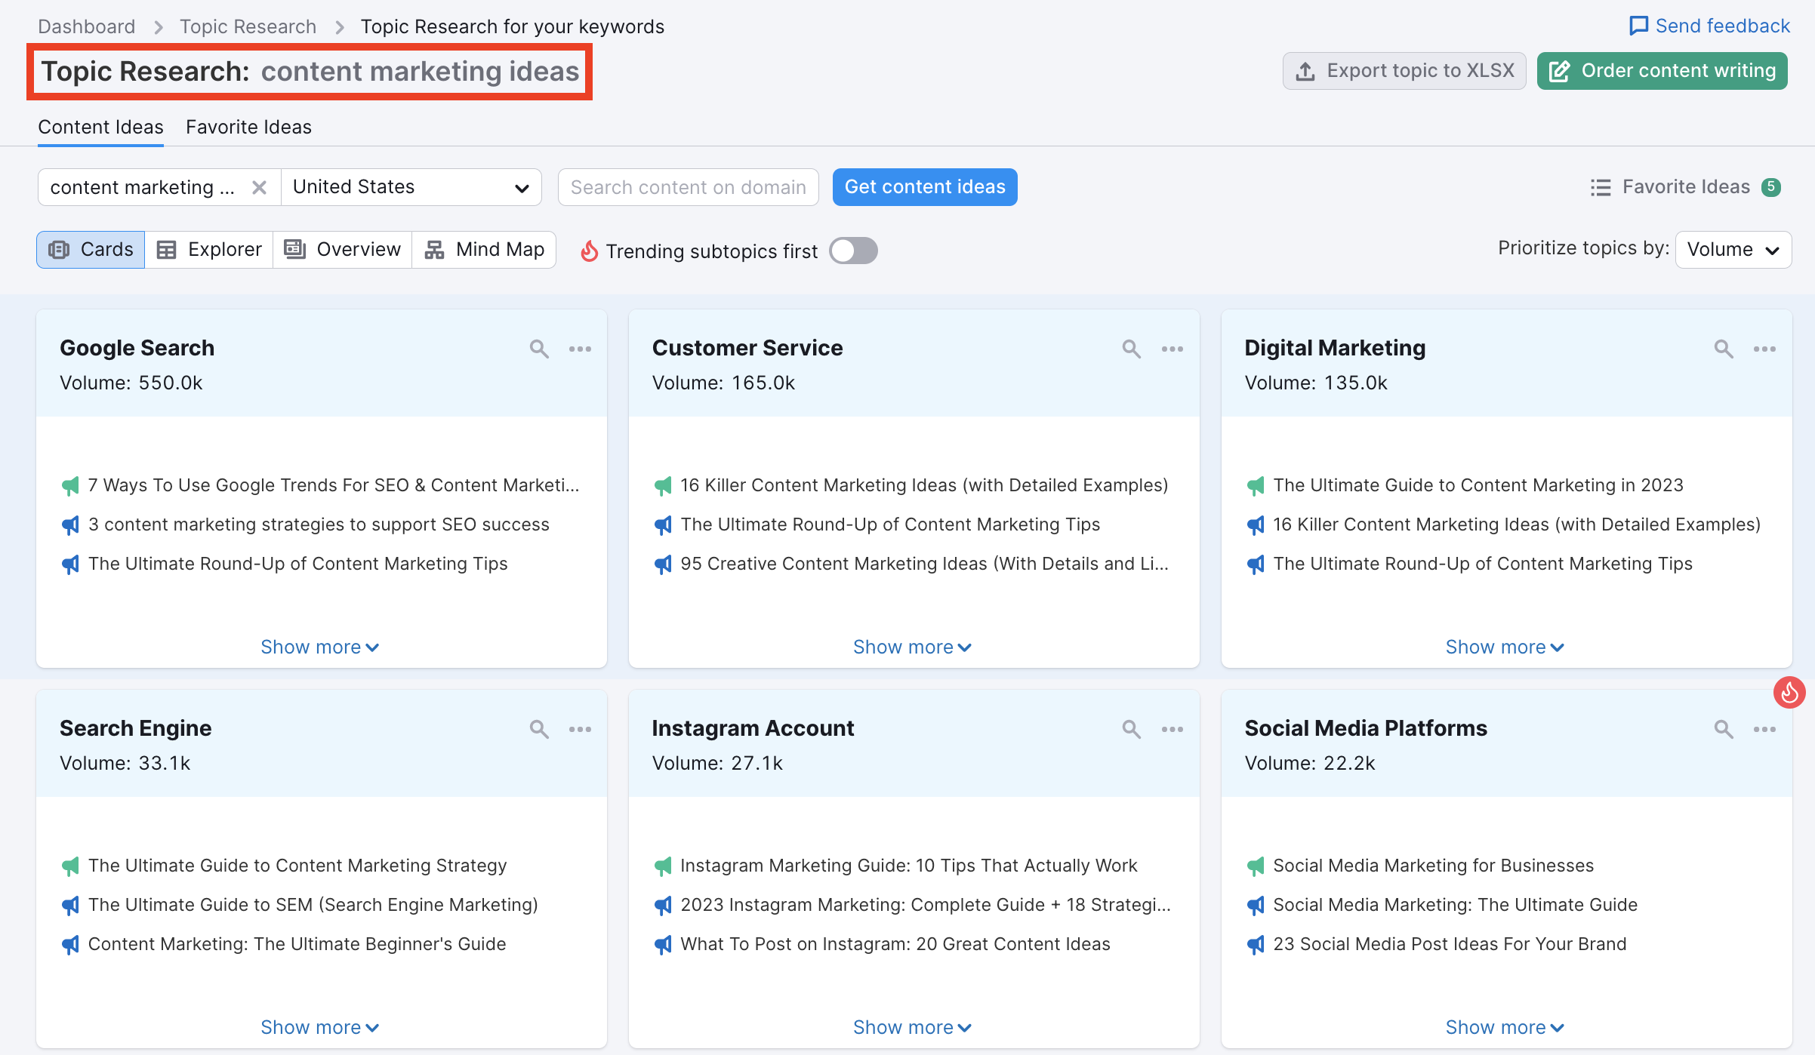The height and width of the screenshot is (1055, 1815).
Task: Select the Mind Map view
Action: (x=485, y=250)
